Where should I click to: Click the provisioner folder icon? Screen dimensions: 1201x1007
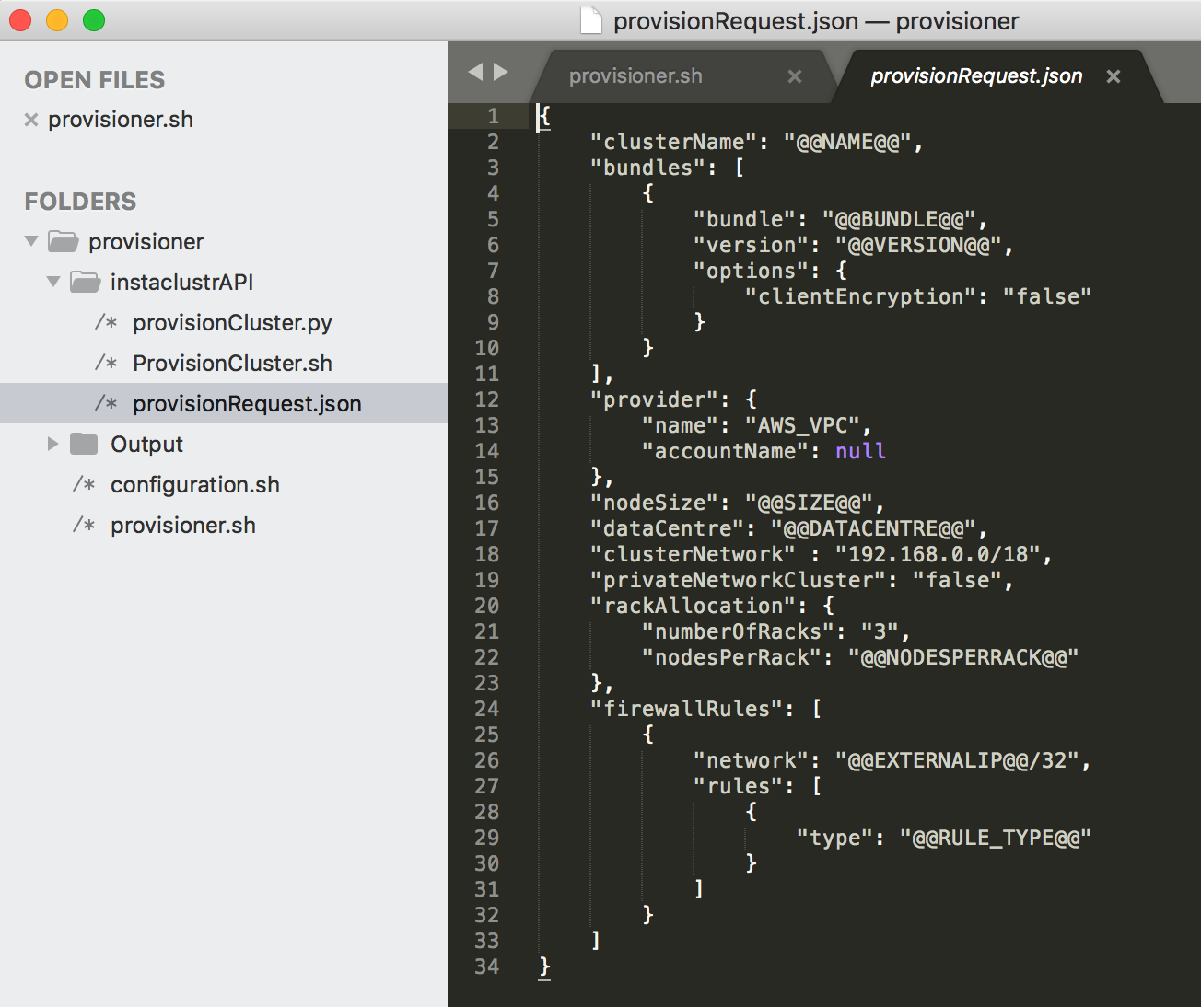point(64,241)
